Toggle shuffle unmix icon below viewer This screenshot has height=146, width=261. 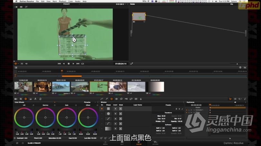(22, 64)
